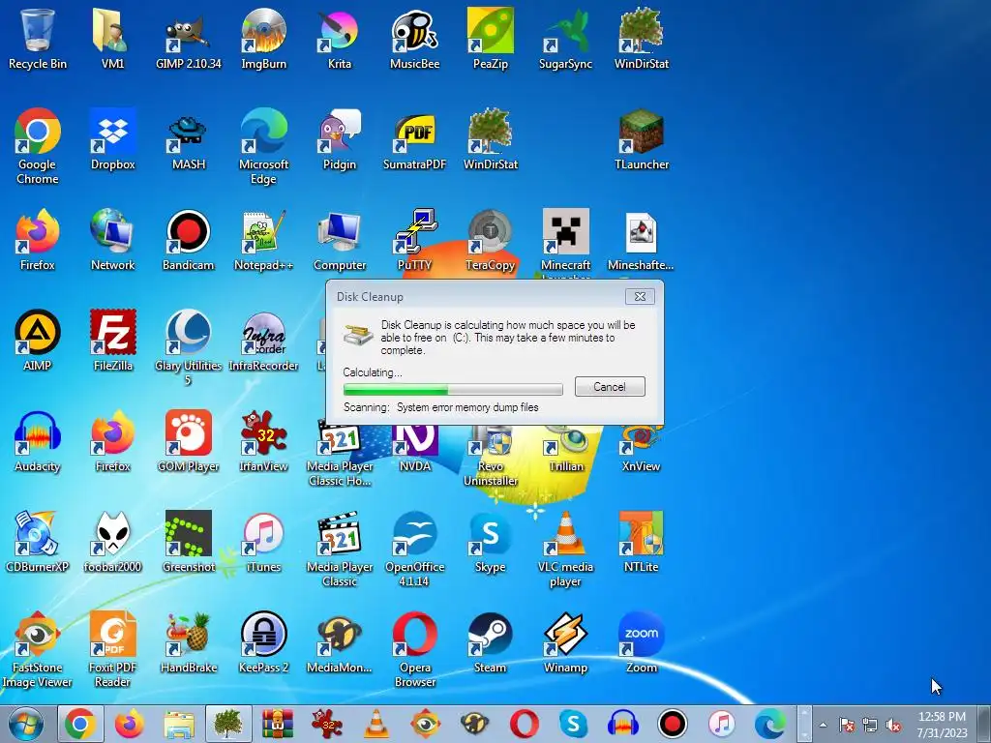This screenshot has height=743, width=991.
Task: Cancel the Disk Cleanup calculation
Action: tap(610, 387)
